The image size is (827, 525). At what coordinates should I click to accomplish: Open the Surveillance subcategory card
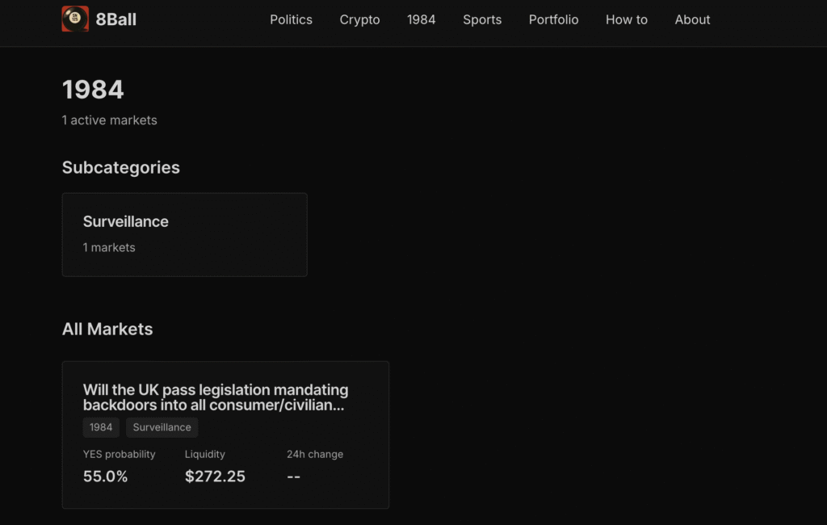coord(184,234)
